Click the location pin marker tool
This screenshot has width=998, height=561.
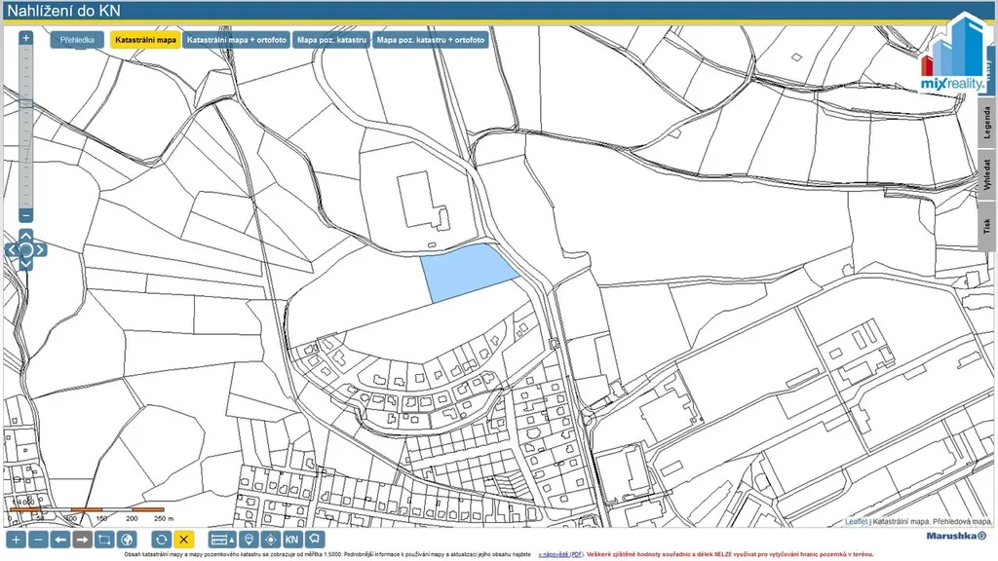coord(249,540)
